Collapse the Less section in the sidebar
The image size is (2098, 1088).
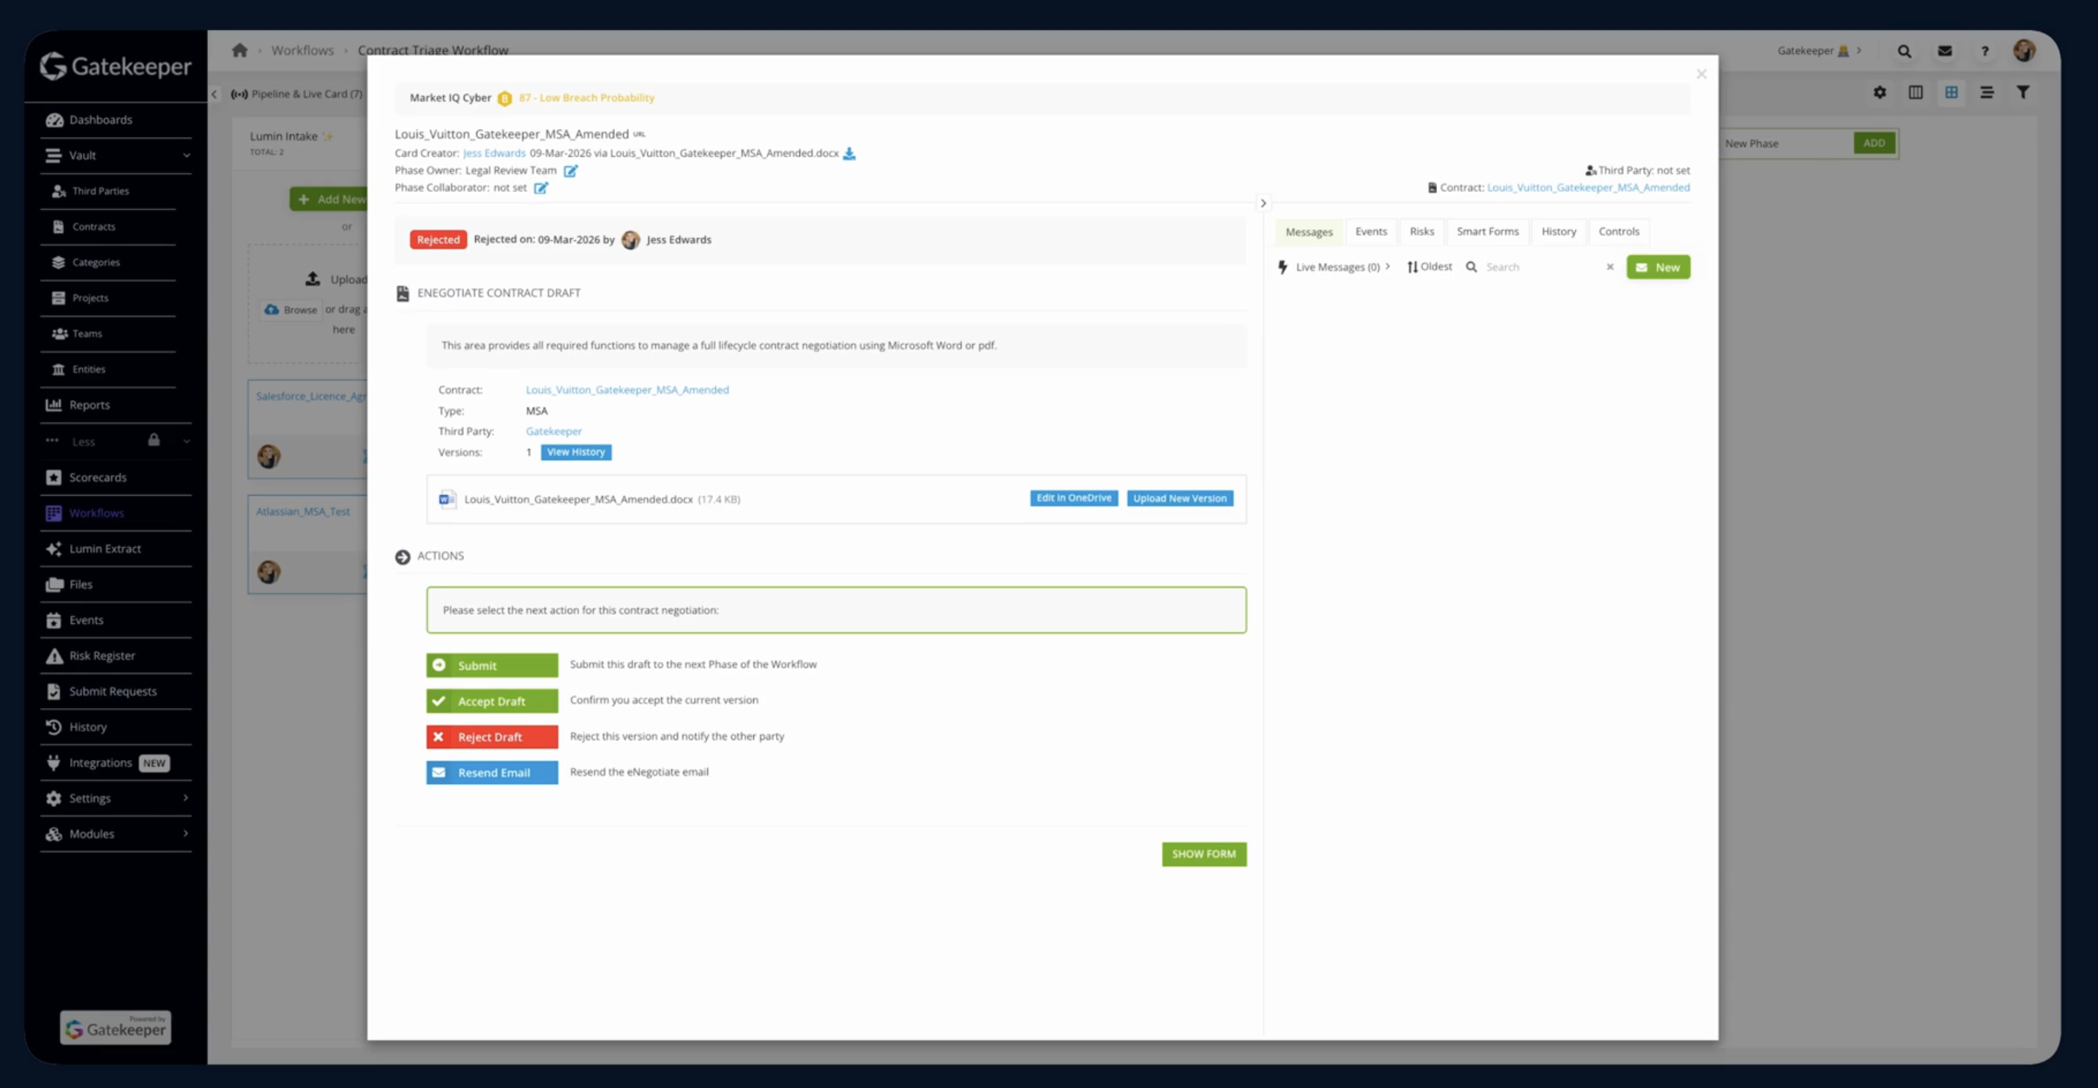(x=187, y=441)
